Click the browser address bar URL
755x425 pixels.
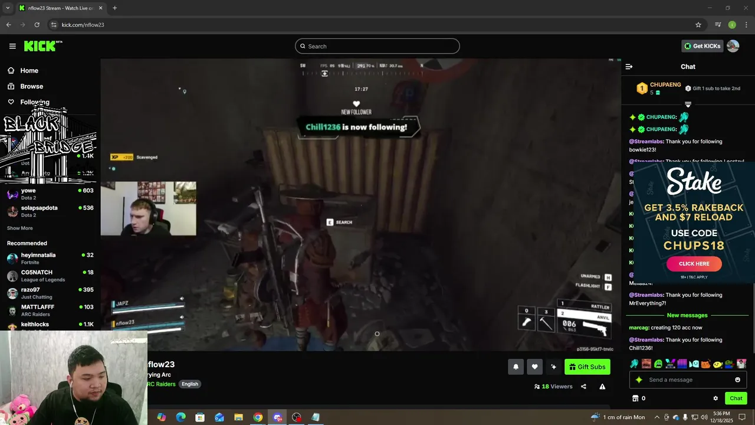[x=83, y=25]
